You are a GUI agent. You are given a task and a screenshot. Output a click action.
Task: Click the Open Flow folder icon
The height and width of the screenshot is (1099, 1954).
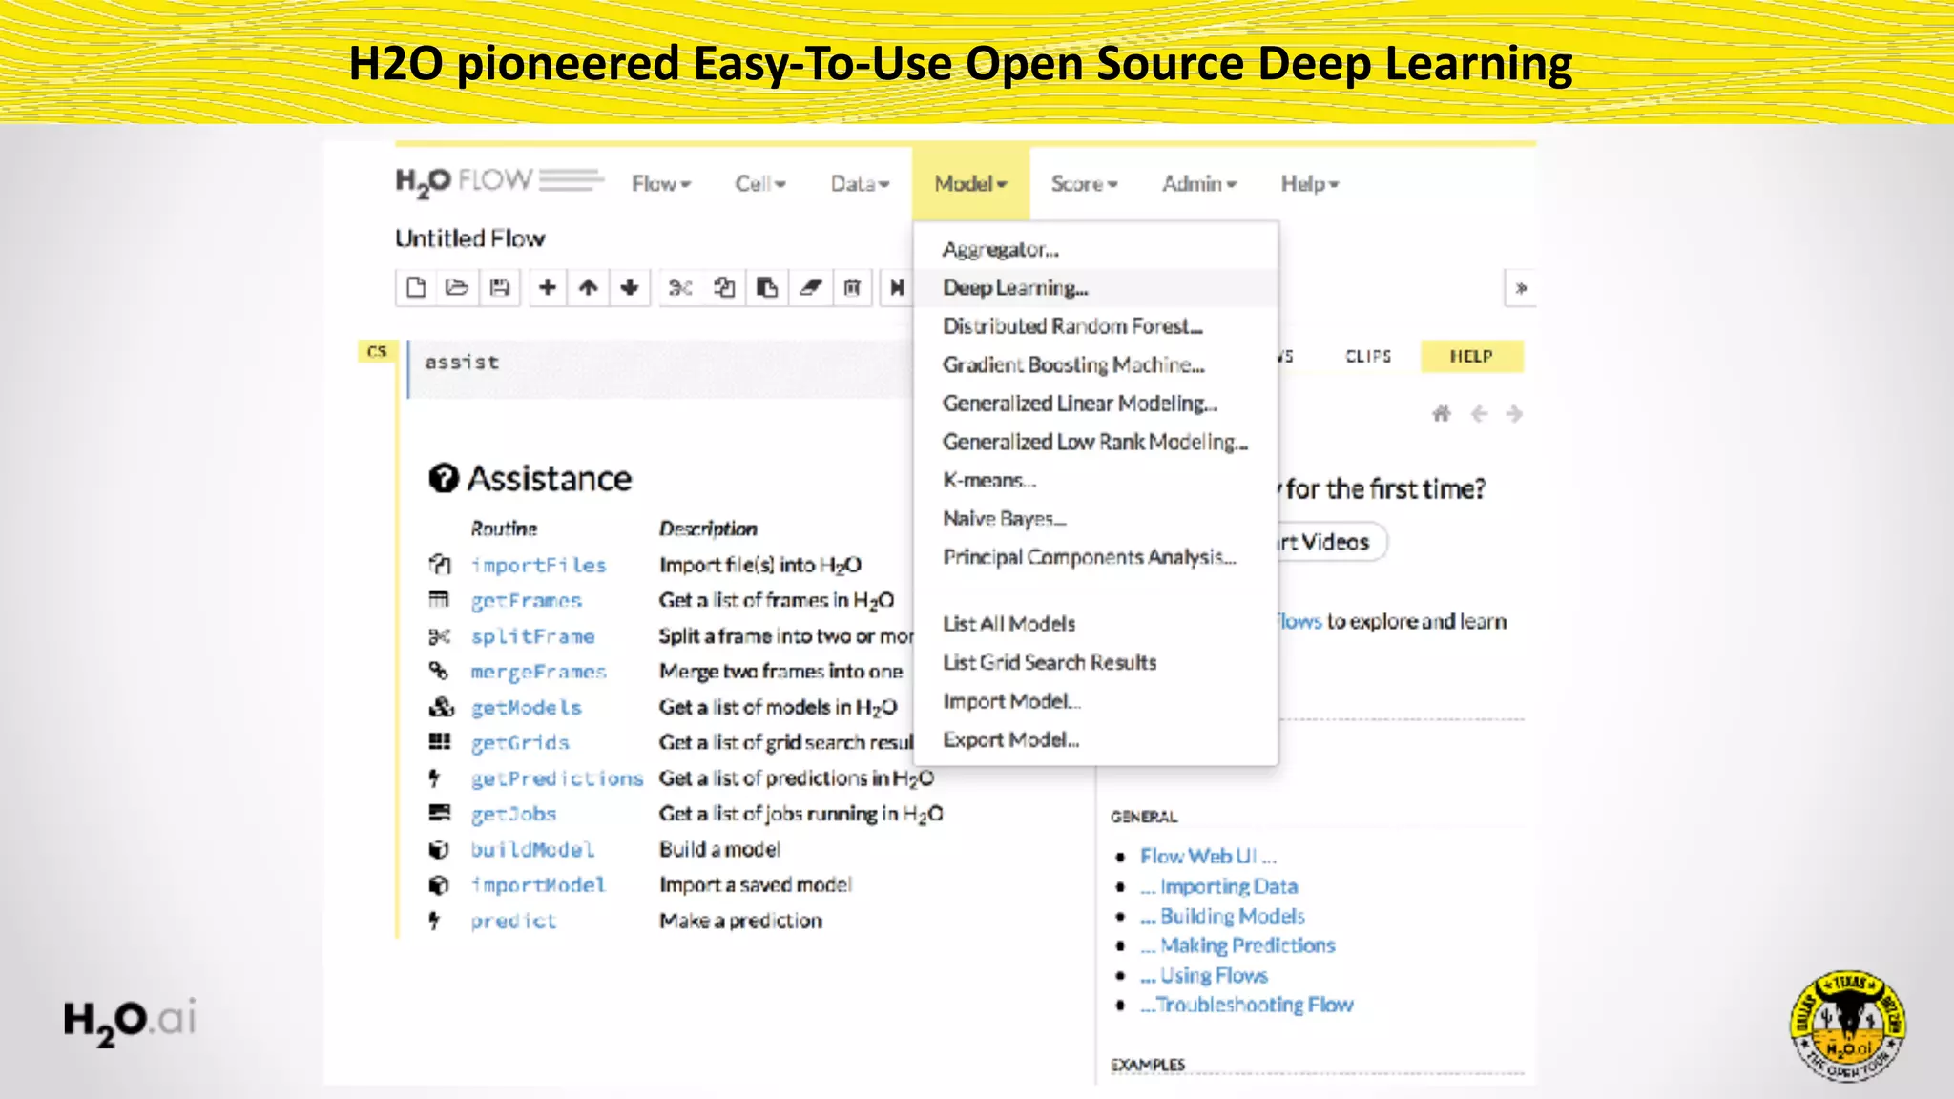457,287
